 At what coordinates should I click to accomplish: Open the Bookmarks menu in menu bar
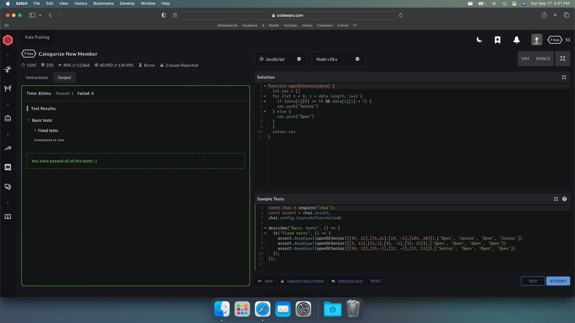(x=103, y=3)
